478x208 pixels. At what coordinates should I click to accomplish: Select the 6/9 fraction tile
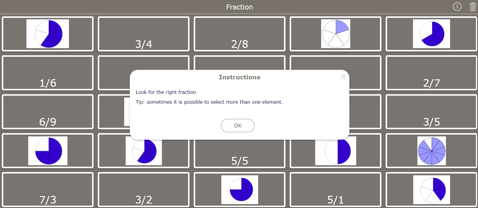pyautogui.click(x=48, y=112)
